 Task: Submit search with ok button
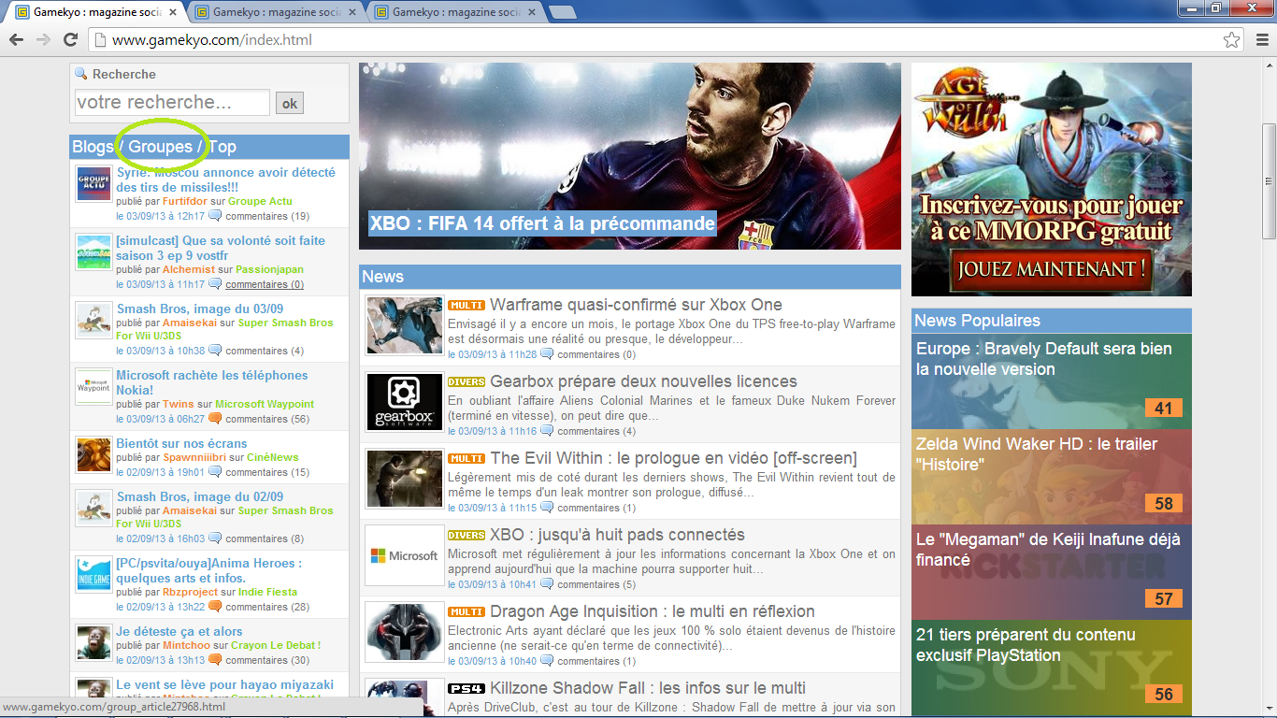[290, 103]
